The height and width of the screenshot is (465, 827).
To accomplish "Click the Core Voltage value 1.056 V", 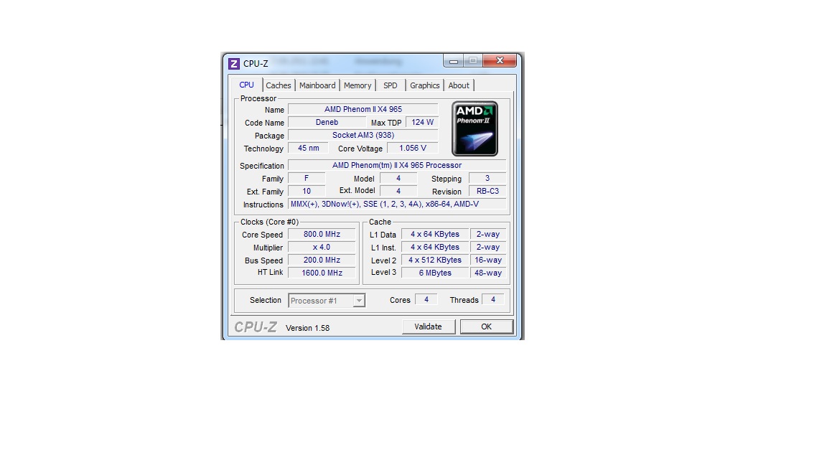I will tap(413, 148).
